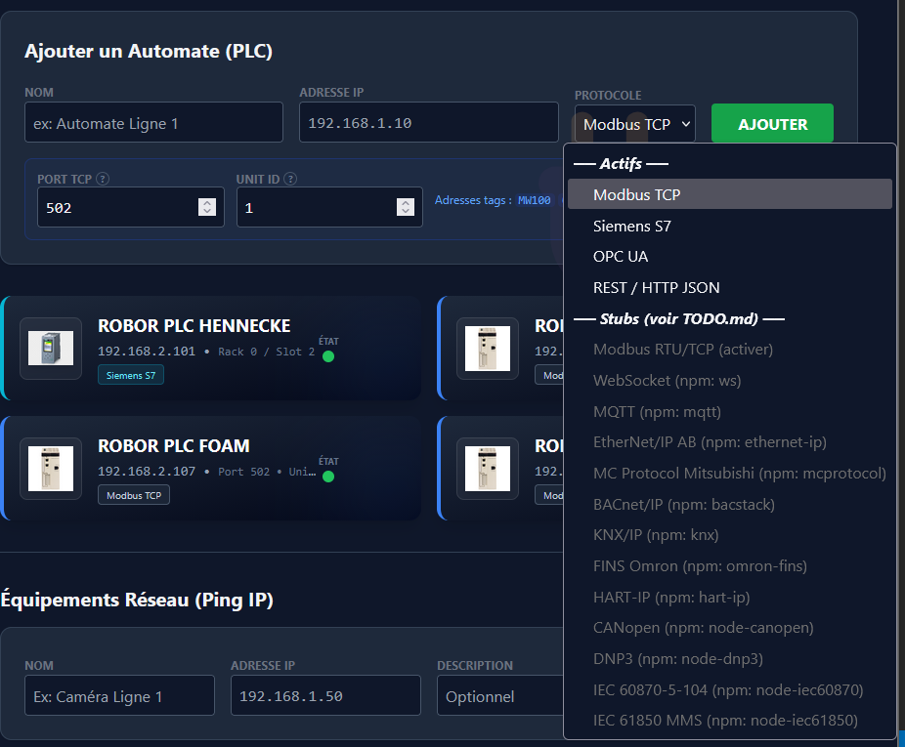905x747 pixels.
Task: Click into UNIT ID field showing 1
Action: pos(329,207)
